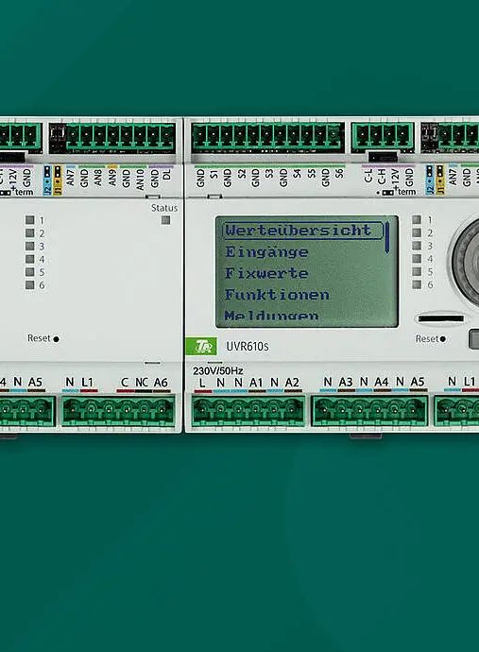The height and width of the screenshot is (652, 479).
Task: Click the LCD menu scrollbar indicator
Action: click(387, 237)
